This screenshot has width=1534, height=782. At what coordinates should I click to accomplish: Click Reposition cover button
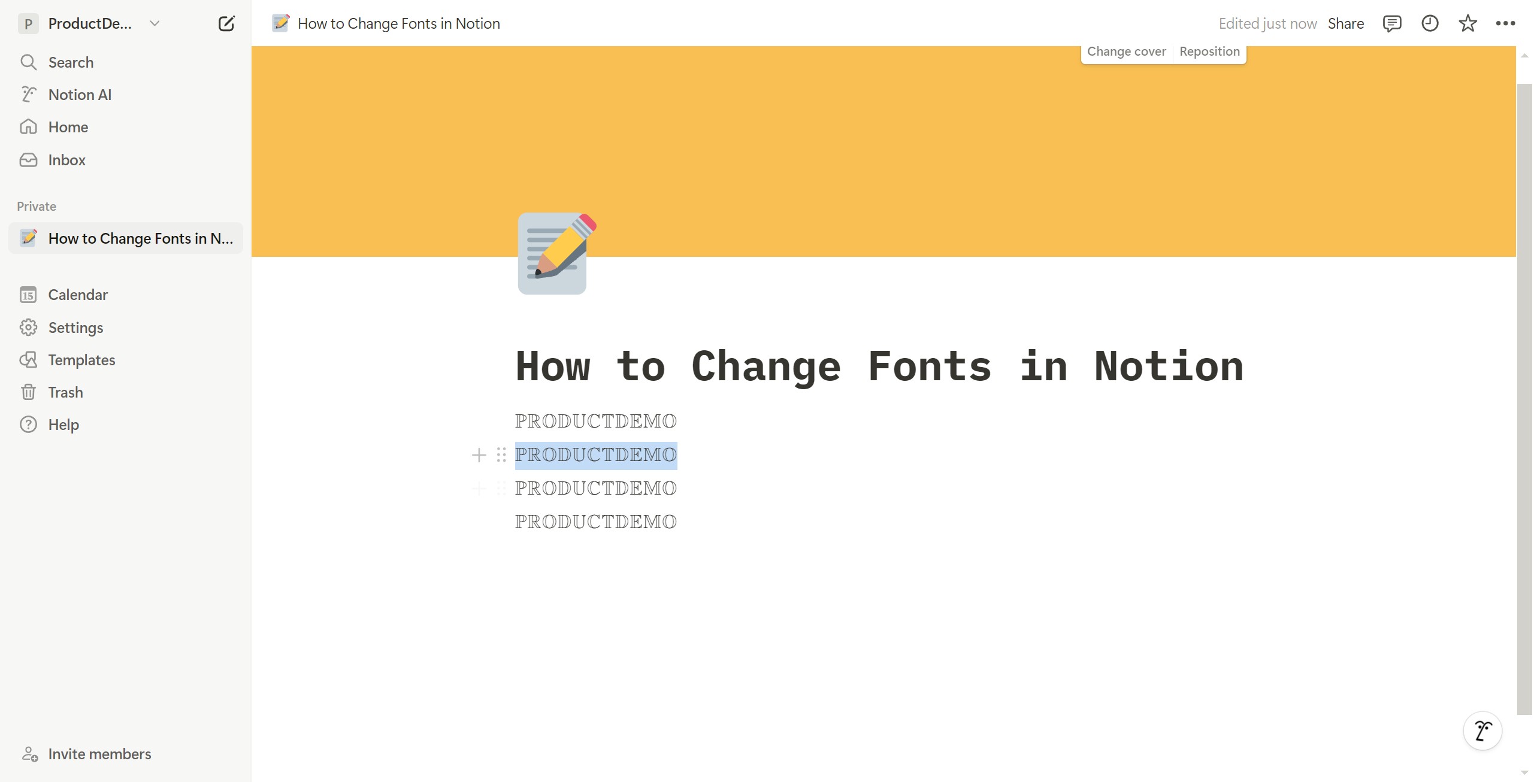[x=1209, y=51]
